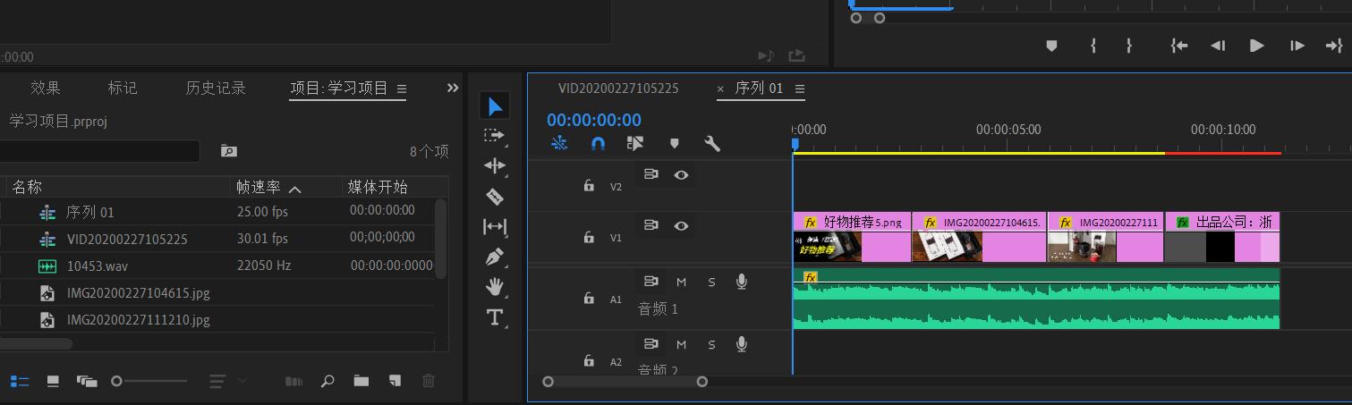The height and width of the screenshot is (405, 1352).
Task: Toggle V1 track output eye
Action: tap(681, 226)
